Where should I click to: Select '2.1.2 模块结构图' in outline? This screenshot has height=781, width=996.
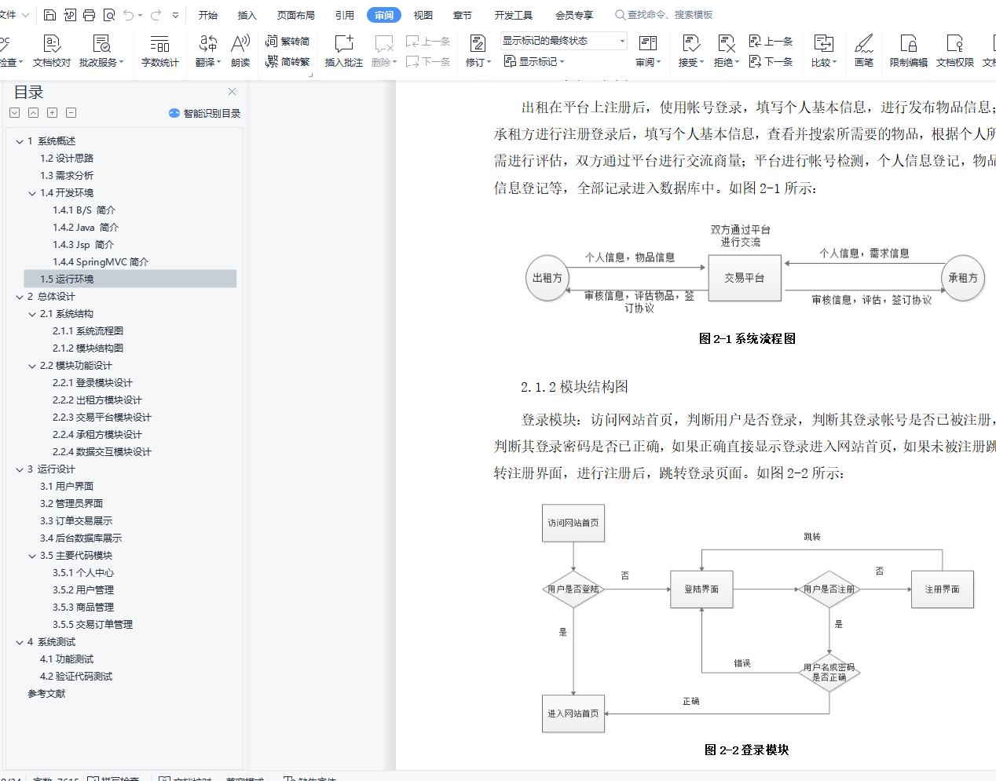click(x=88, y=349)
